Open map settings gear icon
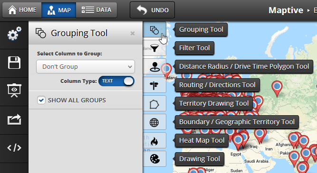Screen dimensions: 317x173 [x=14, y=34]
